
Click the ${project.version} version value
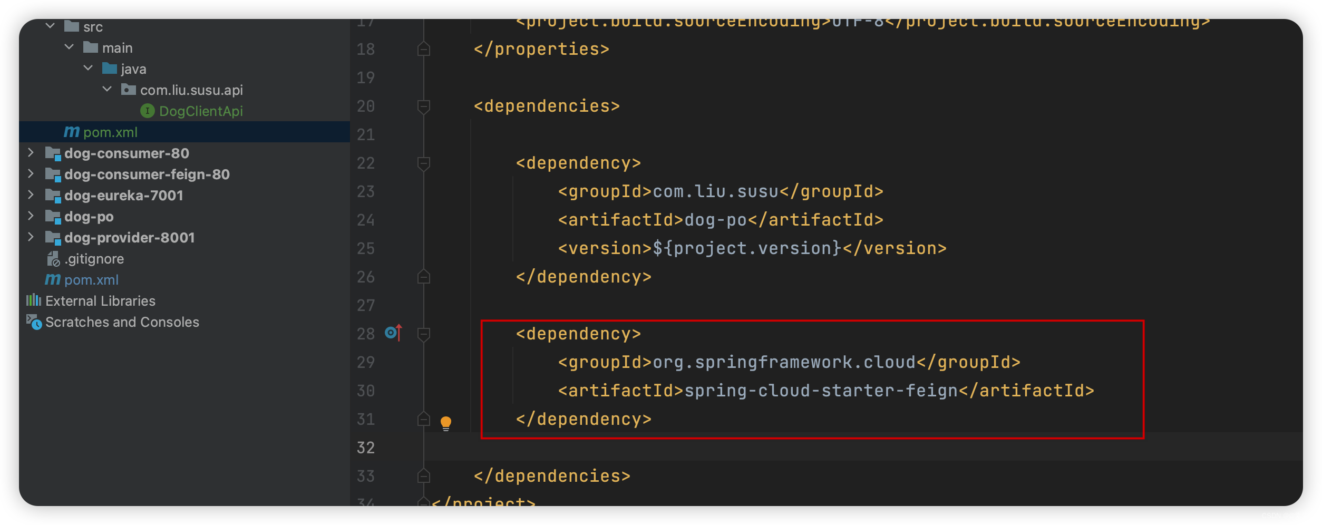tap(747, 248)
